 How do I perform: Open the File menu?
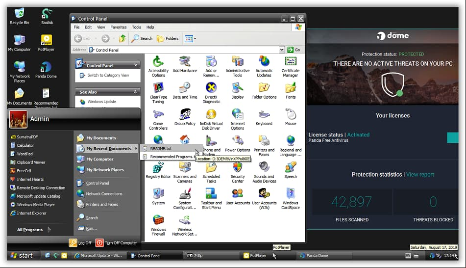click(x=76, y=27)
